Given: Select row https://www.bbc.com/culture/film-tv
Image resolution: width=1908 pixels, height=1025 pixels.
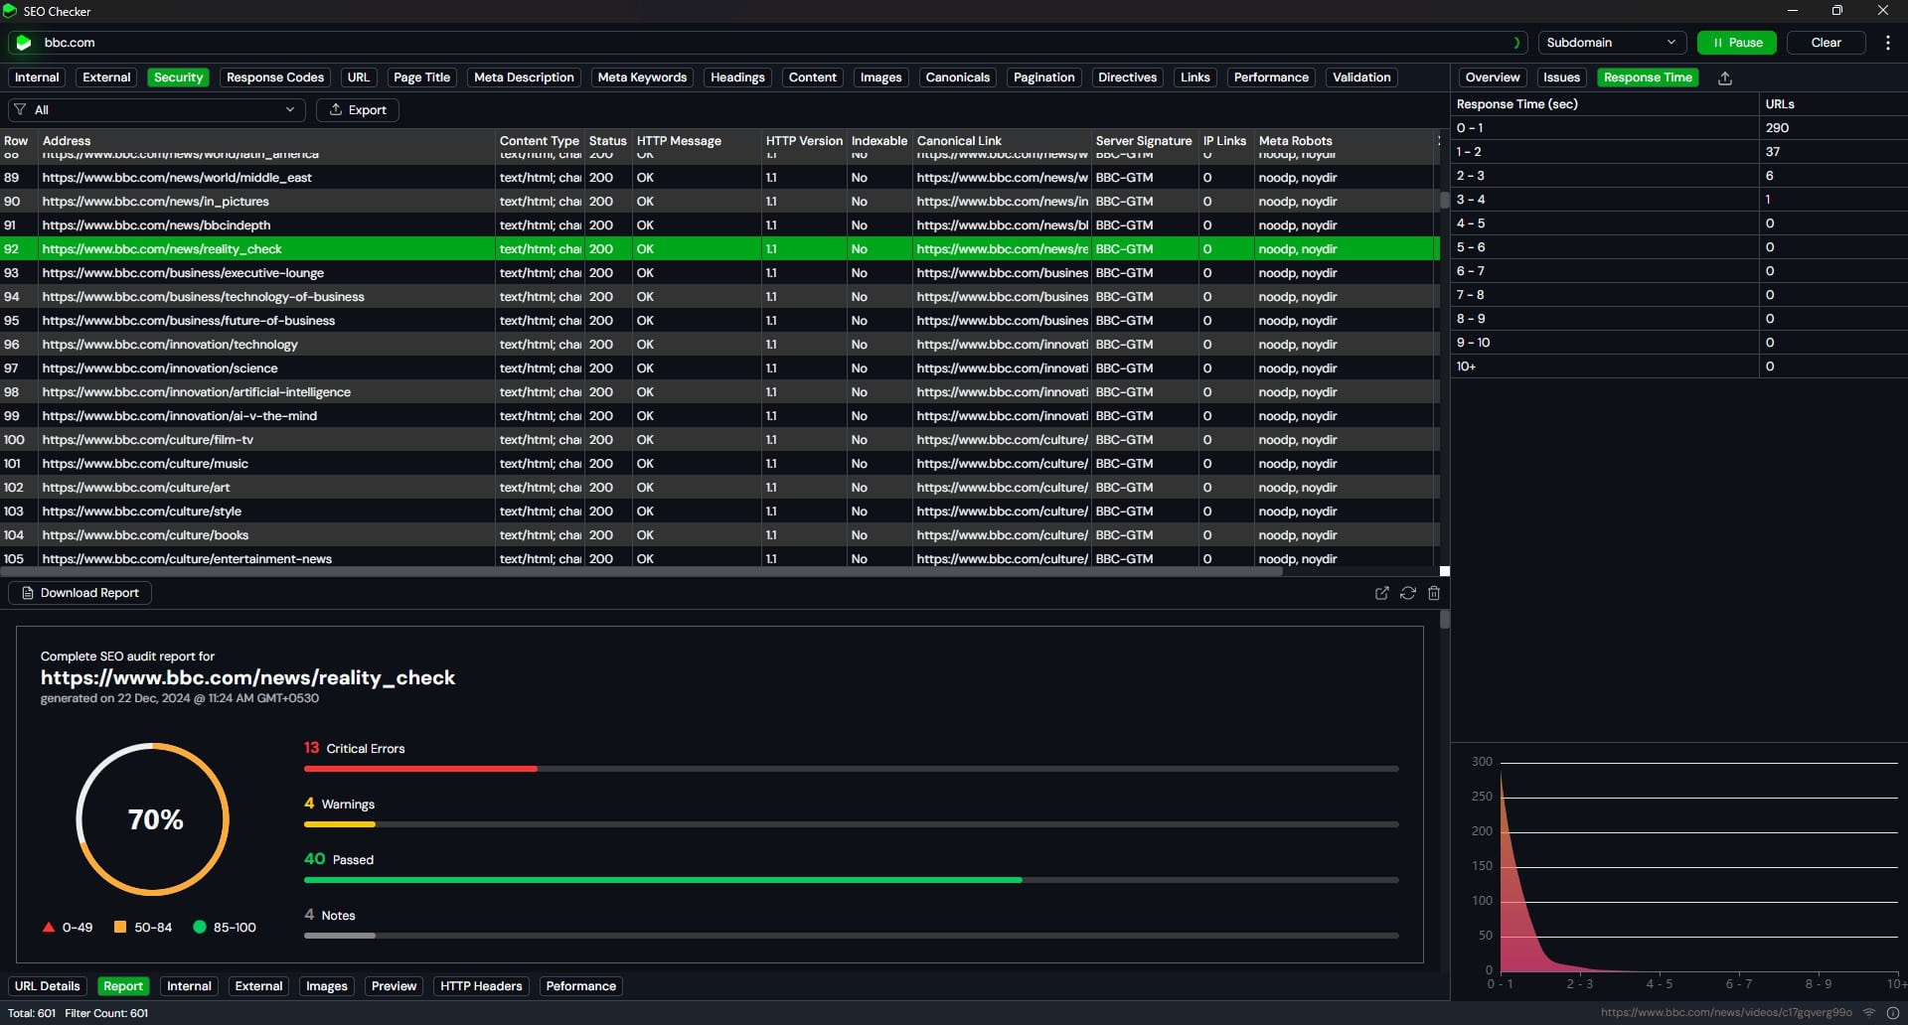Looking at the screenshot, I should coord(717,440).
